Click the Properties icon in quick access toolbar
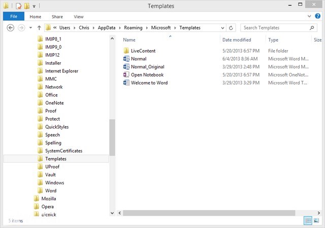The image size is (325, 228). 19,6
